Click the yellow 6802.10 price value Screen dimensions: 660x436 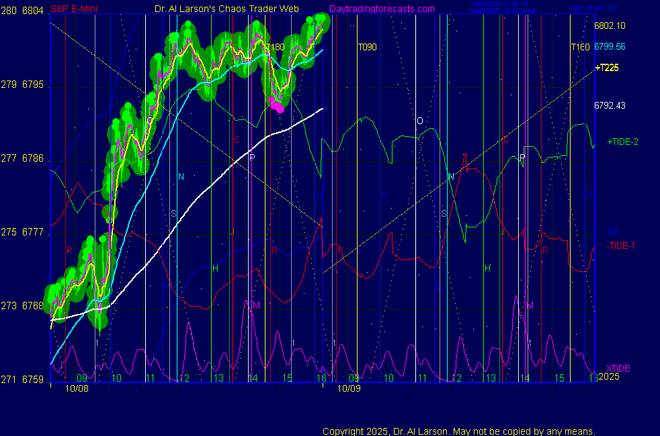610,25
